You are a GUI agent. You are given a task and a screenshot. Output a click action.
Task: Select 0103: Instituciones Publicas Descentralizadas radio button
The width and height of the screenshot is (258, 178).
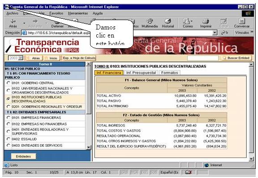pyautogui.click(x=8, y=99)
